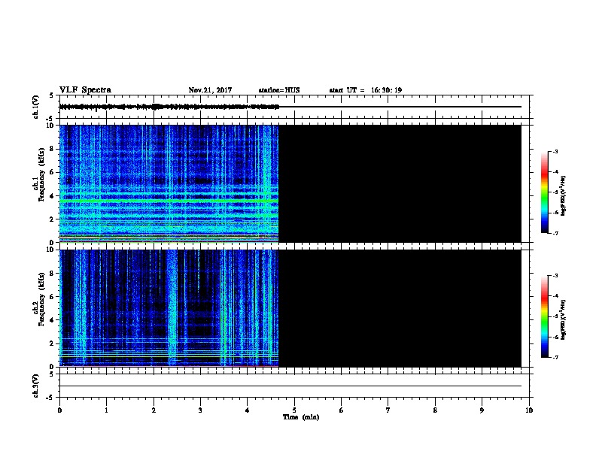Click the "Time (min)" axis label
596x460 pixels.
(301, 417)
